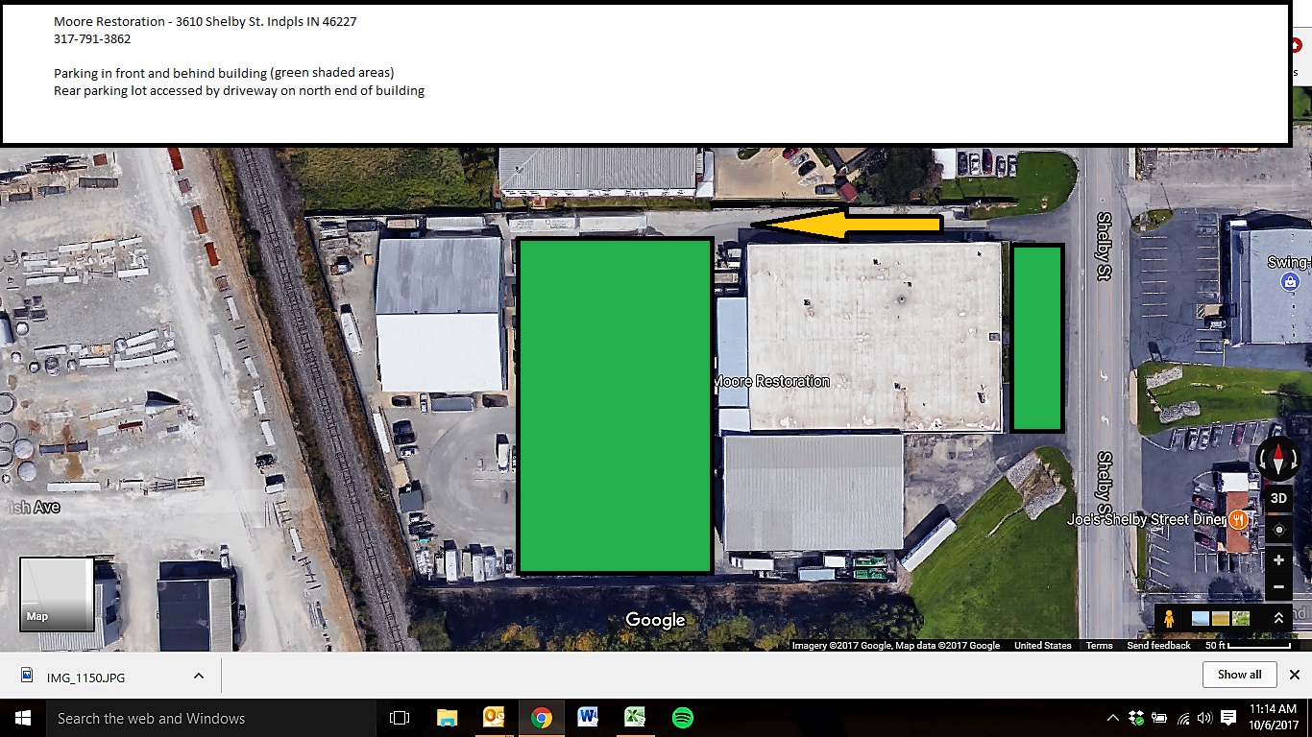The image size is (1312, 737).
Task: Open the Wi-Fi network tray icon
Action: (1182, 718)
